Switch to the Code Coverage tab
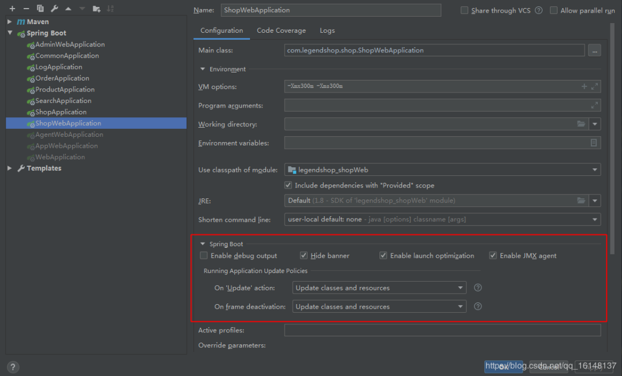622x376 pixels. point(281,30)
